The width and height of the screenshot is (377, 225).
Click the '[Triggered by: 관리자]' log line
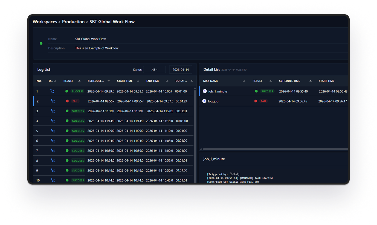(x=223, y=174)
